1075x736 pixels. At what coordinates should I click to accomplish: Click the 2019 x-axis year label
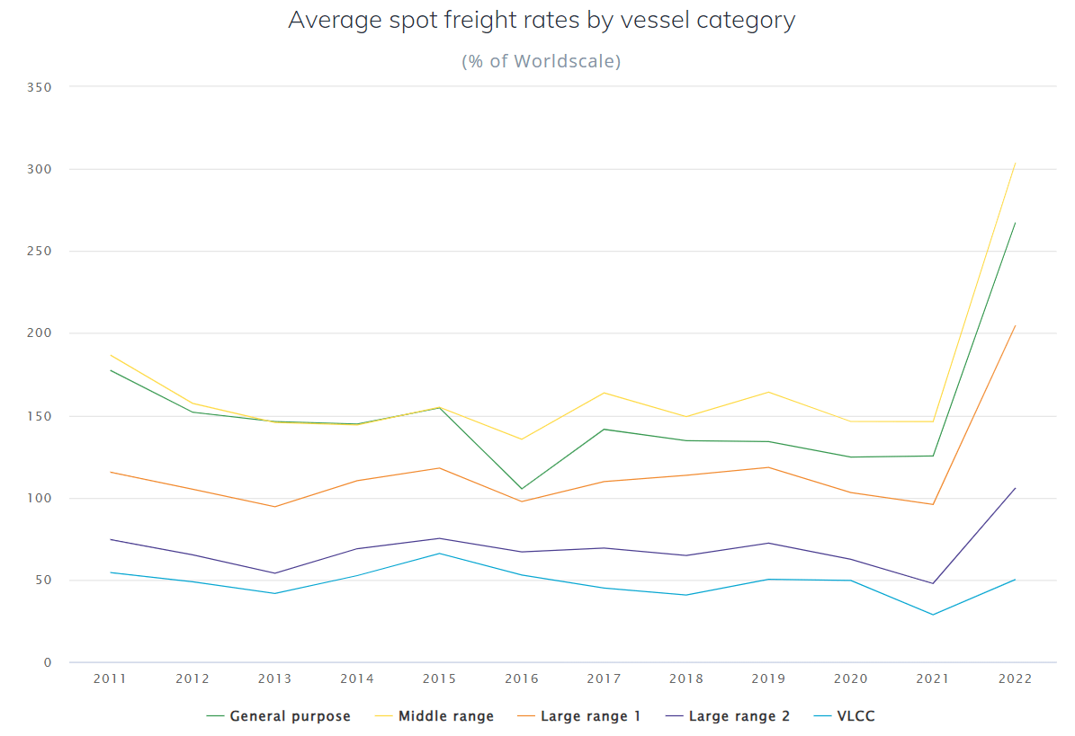coord(768,678)
